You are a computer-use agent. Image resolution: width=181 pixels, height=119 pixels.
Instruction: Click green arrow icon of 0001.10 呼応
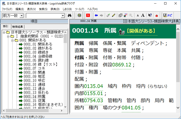[21, 81]
